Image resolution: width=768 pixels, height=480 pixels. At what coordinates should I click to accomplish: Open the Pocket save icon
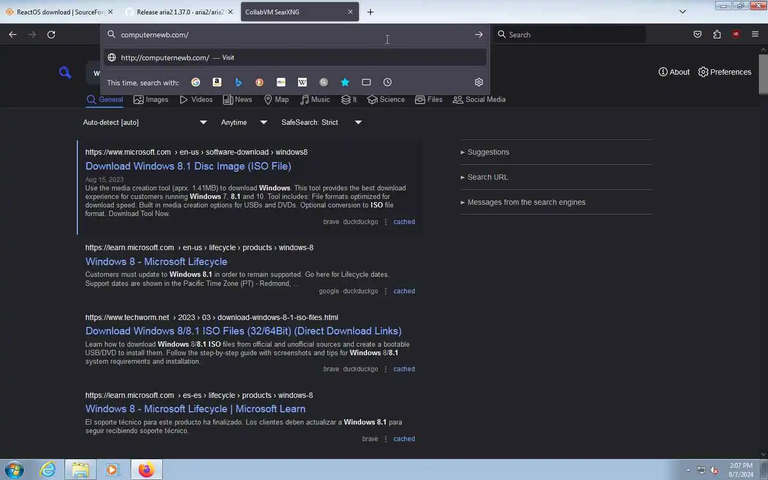point(698,35)
